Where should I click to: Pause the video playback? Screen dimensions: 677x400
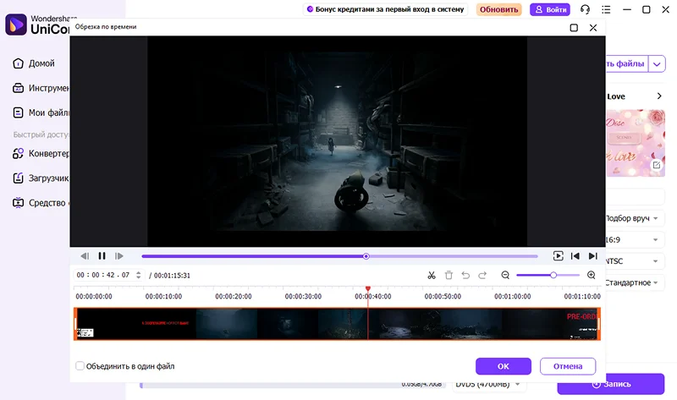click(102, 256)
